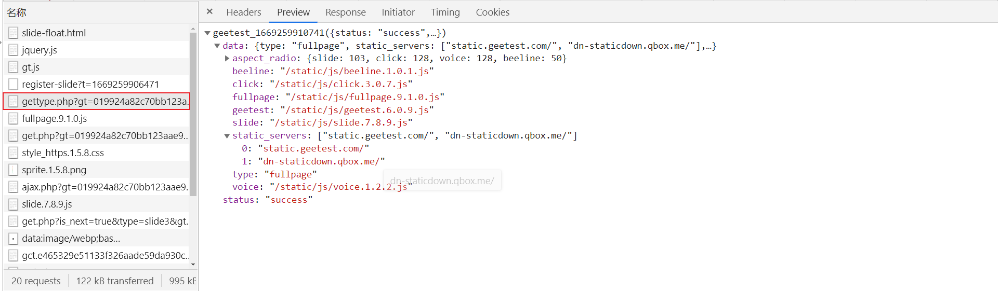Select get.php?gt=019924a82c70bb123aae9 request
The image size is (998, 291).
point(97,135)
